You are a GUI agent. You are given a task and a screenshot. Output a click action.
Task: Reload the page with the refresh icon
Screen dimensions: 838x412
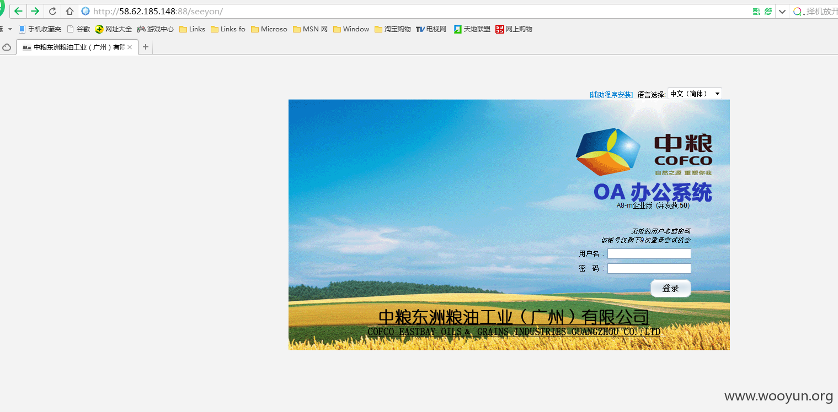pos(53,11)
